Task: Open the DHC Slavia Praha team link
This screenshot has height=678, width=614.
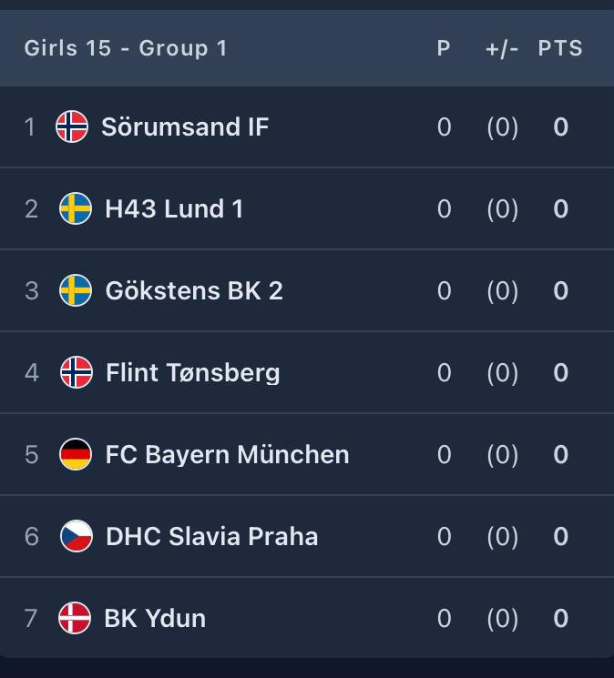Action: click(211, 536)
